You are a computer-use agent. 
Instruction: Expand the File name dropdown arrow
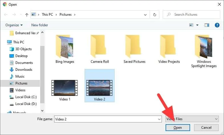[x=159, y=119]
